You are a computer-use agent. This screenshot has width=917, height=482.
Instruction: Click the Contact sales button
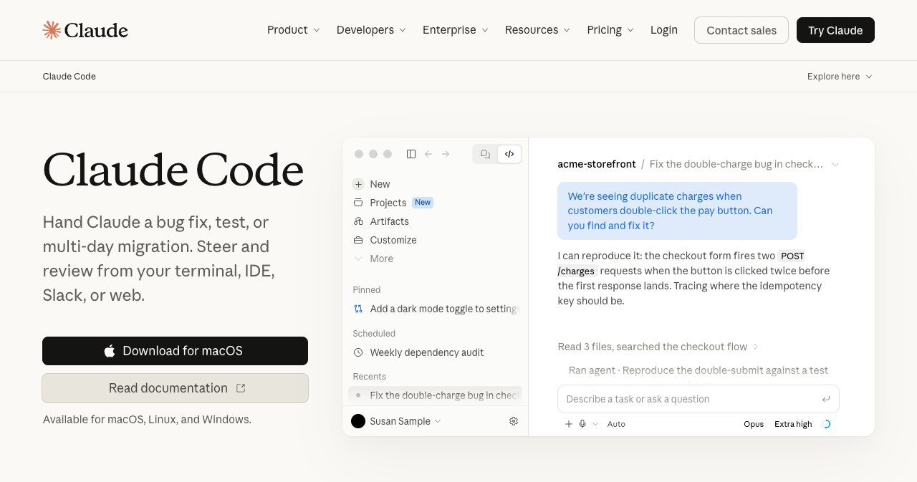coord(741,30)
